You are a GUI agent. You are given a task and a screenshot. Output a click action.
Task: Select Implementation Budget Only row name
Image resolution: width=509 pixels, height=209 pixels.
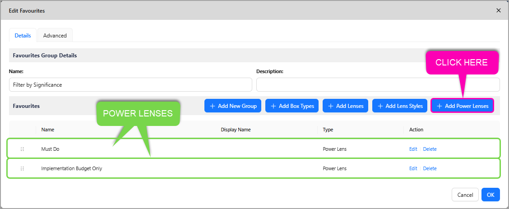pyautogui.click(x=71, y=168)
